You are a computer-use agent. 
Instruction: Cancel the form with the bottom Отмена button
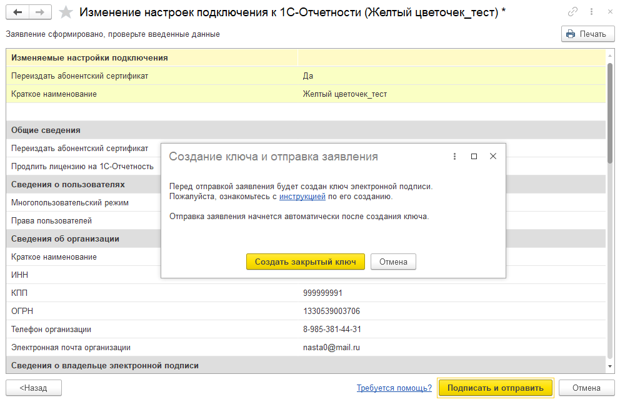point(586,388)
